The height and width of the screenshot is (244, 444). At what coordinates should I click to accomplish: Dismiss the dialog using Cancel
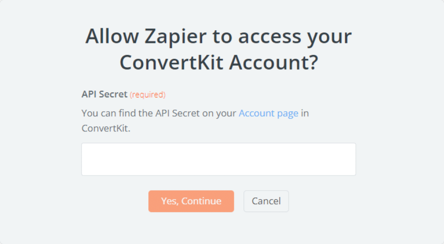266,201
